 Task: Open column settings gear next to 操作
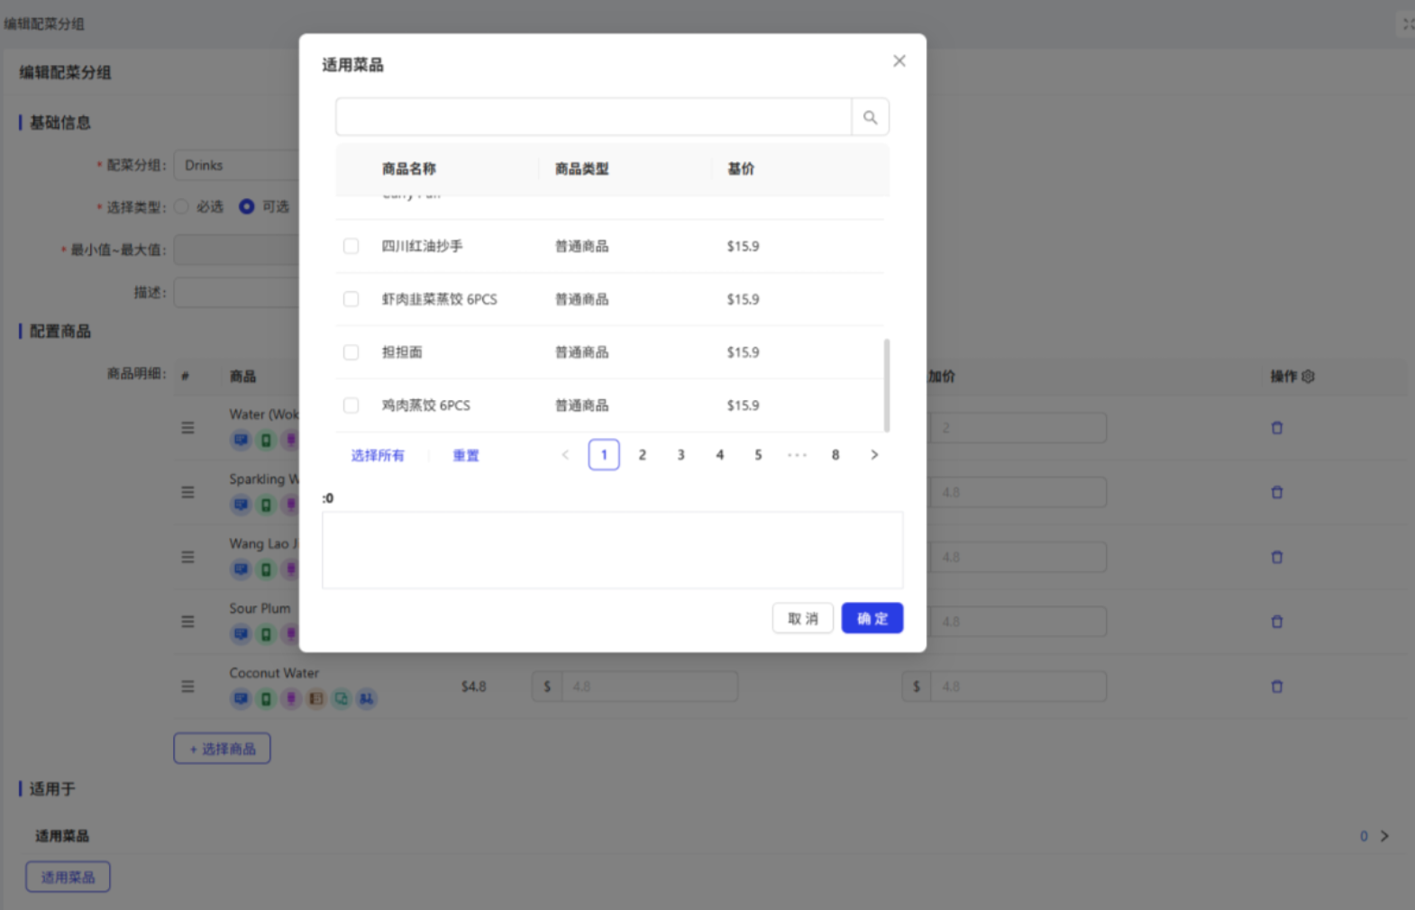click(x=1308, y=377)
